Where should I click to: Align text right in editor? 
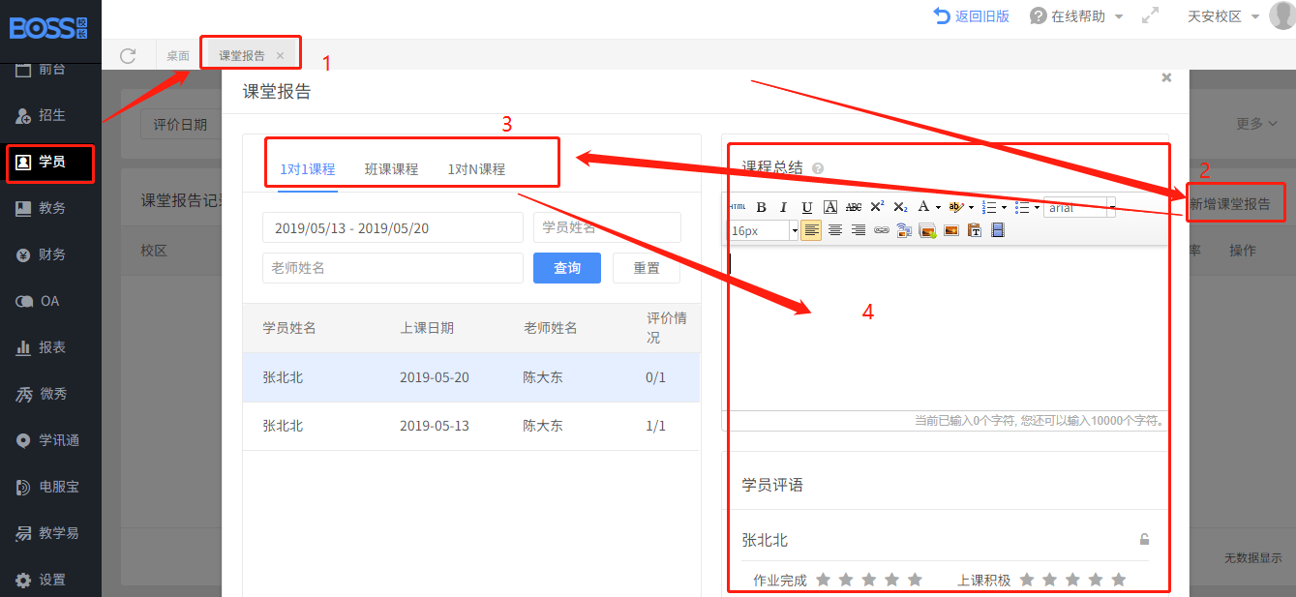point(859,230)
